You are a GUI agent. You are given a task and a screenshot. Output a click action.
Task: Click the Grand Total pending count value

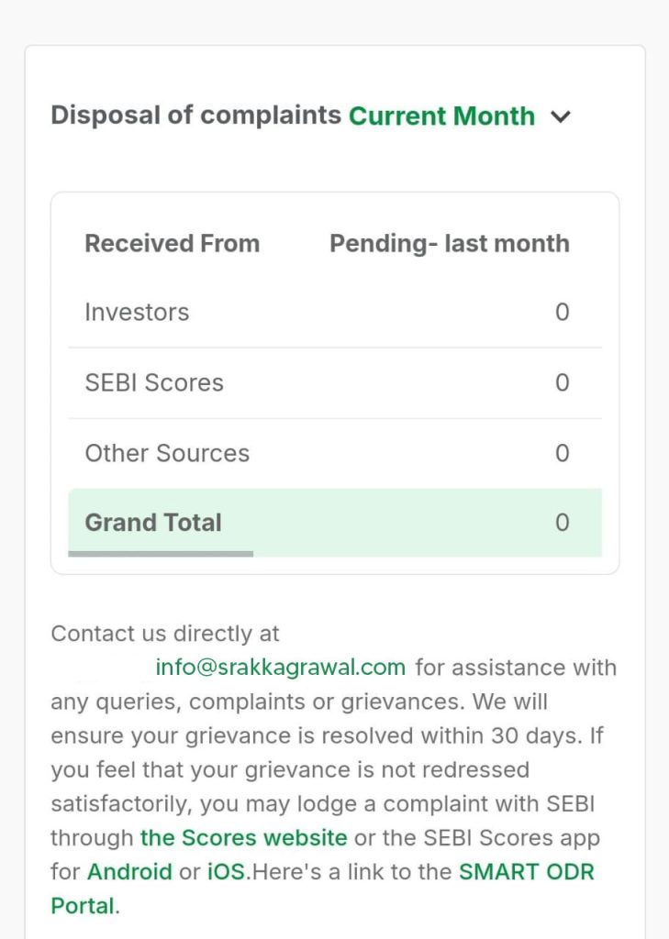point(563,523)
